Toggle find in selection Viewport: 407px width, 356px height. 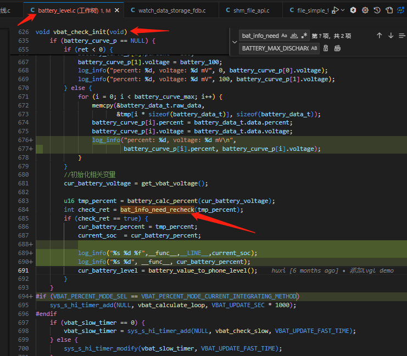[x=402, y=36]
